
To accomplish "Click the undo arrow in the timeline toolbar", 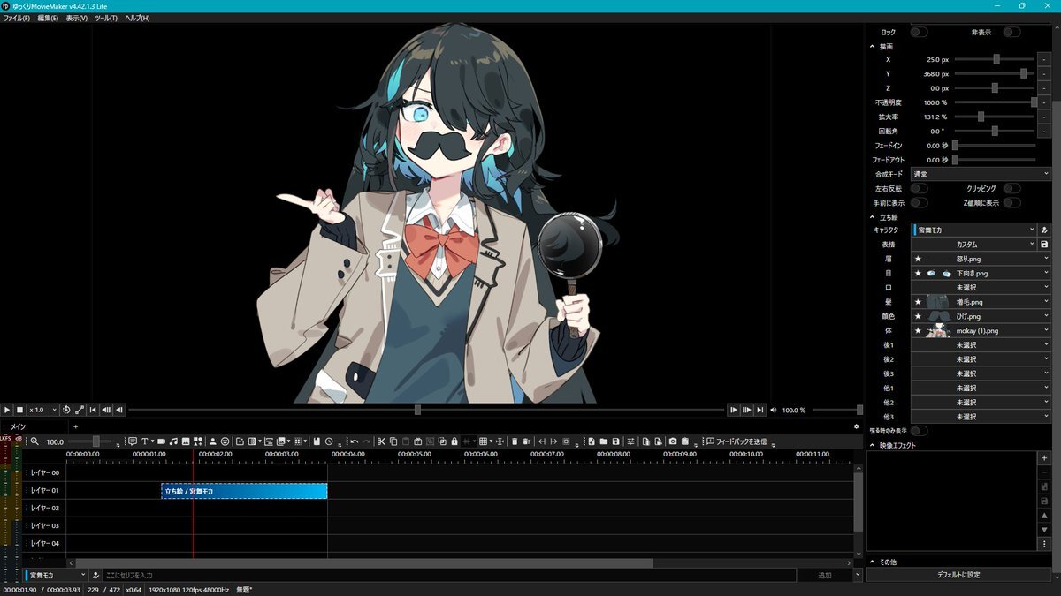I will click(354, 441).
